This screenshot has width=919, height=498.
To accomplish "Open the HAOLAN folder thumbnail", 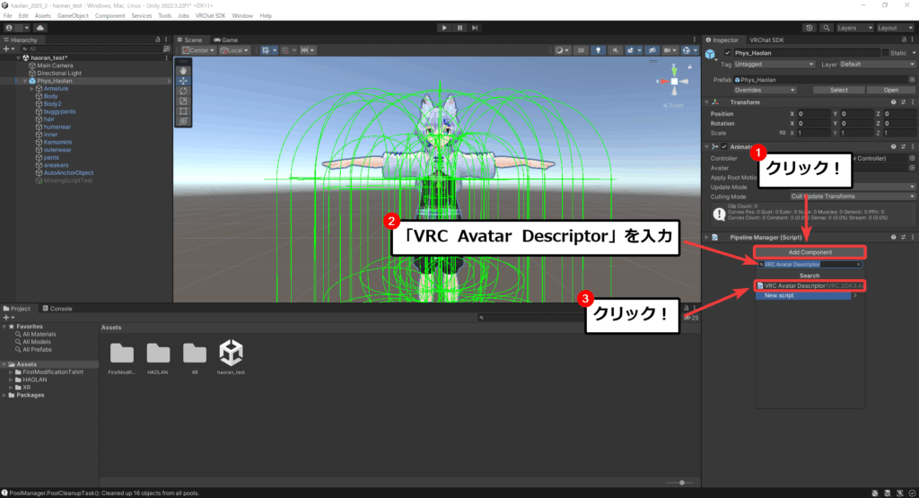I will [x=158, y=354].
